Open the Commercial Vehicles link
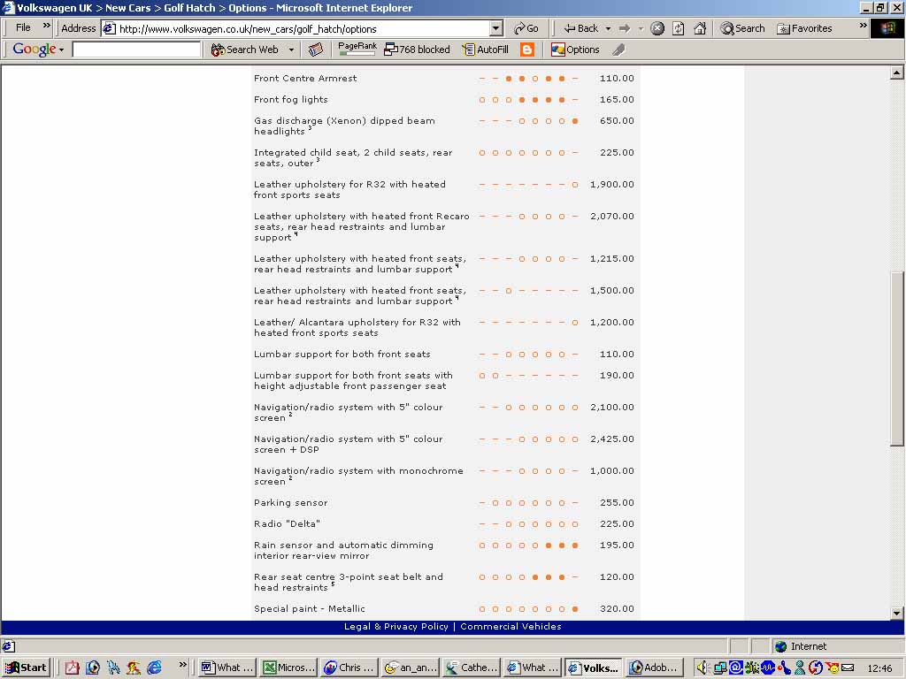906x679 pixels. pyautogui.click(x=511, y=627)
